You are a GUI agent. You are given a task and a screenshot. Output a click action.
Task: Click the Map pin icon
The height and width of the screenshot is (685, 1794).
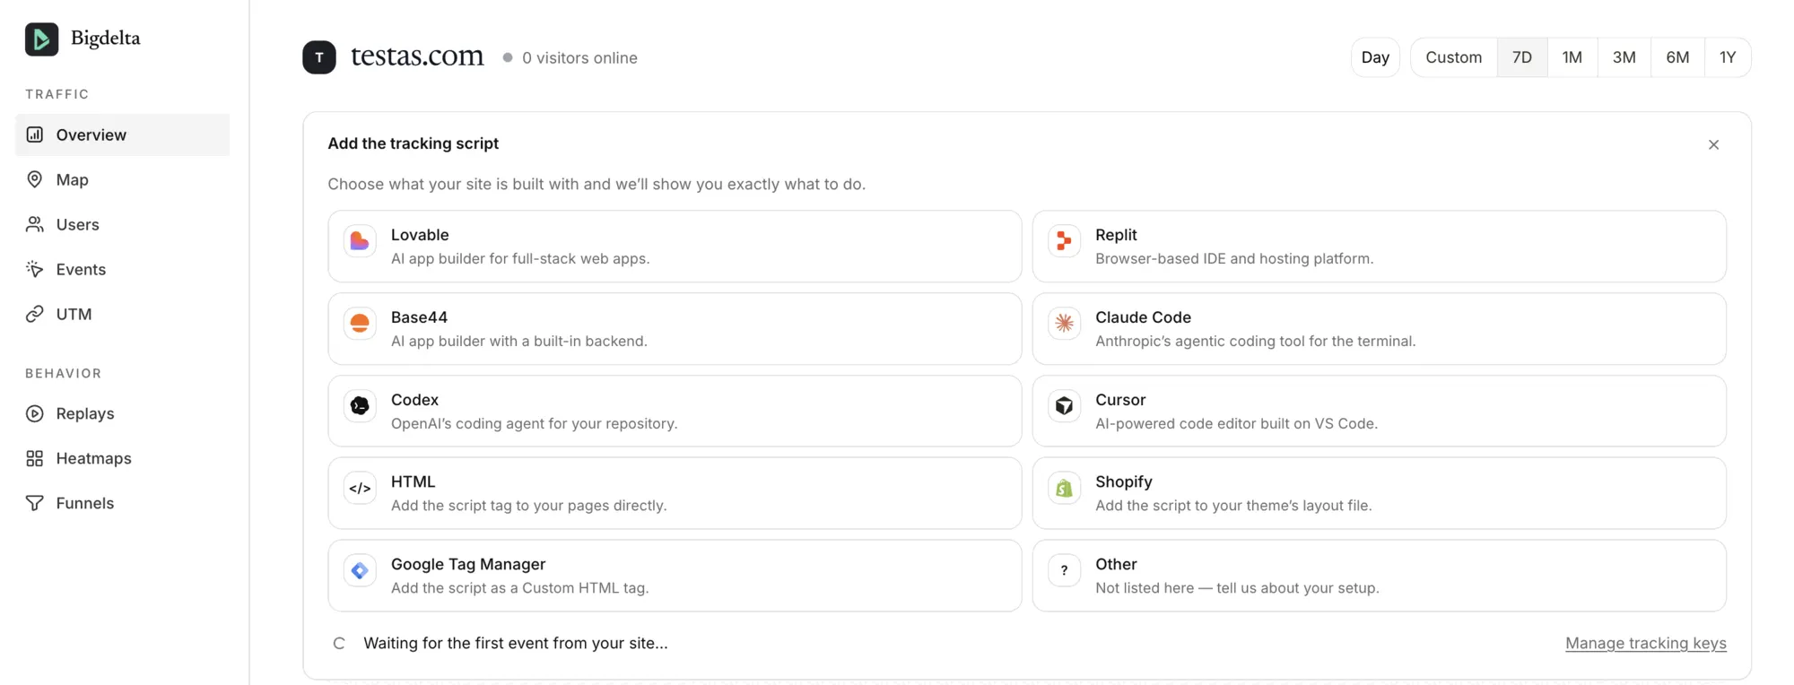pyautogui.click(x=35, y=179)
